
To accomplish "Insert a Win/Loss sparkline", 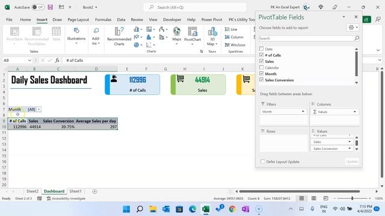I will coord(235,45).
